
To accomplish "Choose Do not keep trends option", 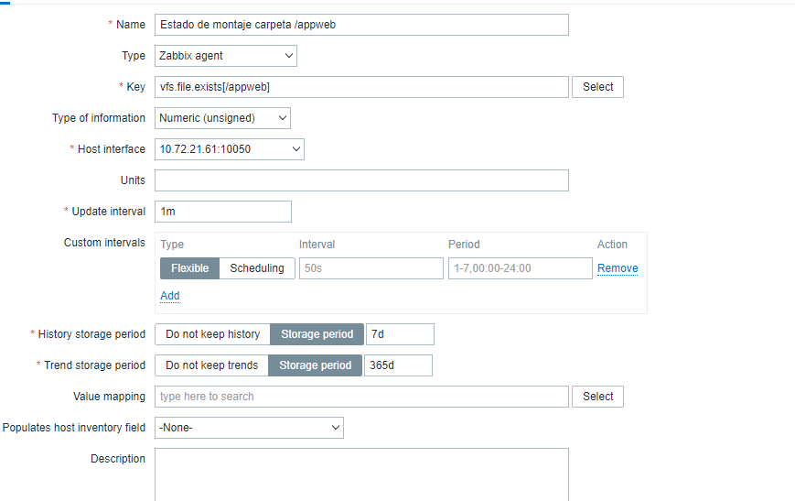I will pos(211,365).
